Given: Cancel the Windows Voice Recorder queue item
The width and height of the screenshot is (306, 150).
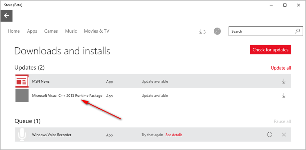Looking at the screenshot, I should [x=284, y=135].
